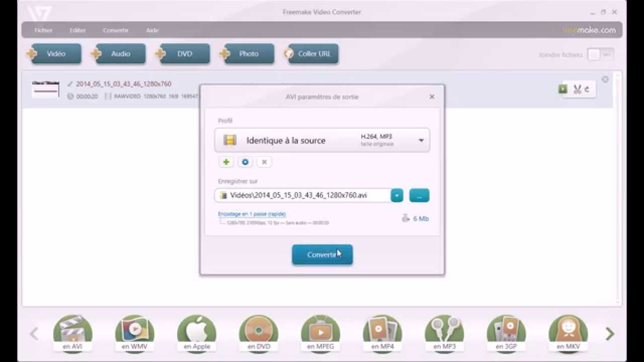Image resolution: width=644 pixels, height=362 pixels.
Task: Click the 00:00:20 duration text
Action: tap(87, 96)
